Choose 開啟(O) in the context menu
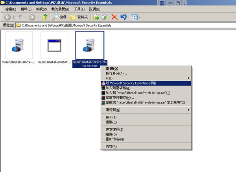236x172 pixels. pos(146,68)
